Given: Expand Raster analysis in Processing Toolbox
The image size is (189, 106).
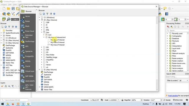Looking at the screenshot, I should [167, 58].
